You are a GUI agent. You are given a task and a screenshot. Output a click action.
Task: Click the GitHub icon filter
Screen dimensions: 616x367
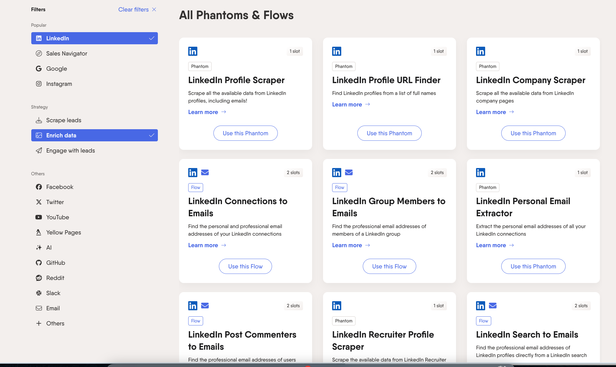click(x=39, y=263)
